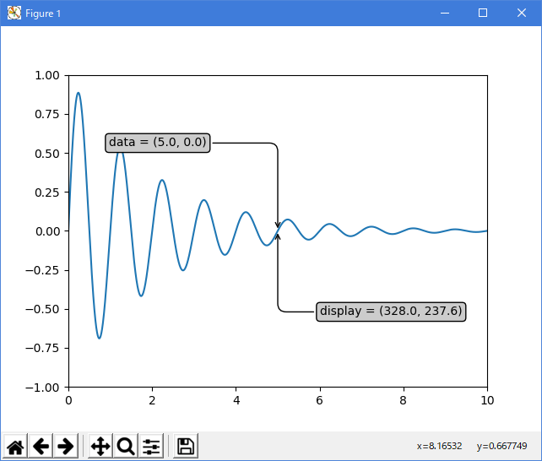Image resolution: width=542 pixels, height=461 pixels.
Task: Toggle the Pan axes tool
Action: click(x=100, y=446)
